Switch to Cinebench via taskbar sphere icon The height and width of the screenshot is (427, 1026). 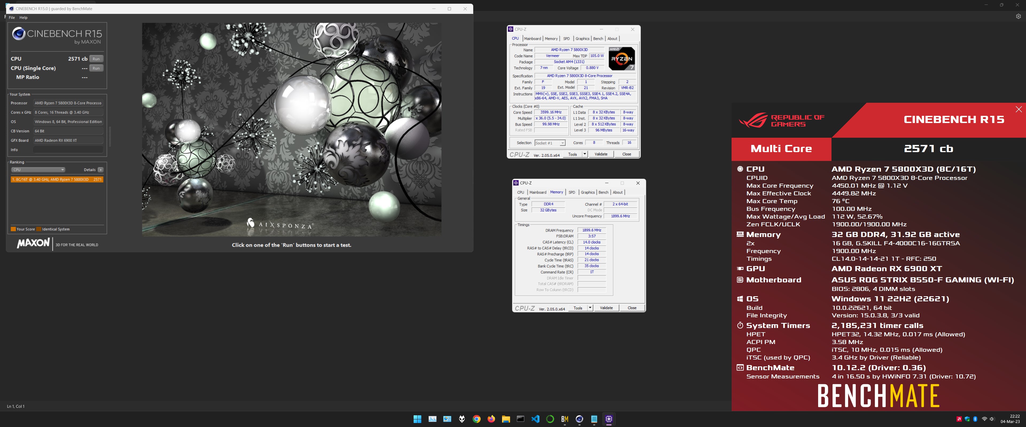580,419
